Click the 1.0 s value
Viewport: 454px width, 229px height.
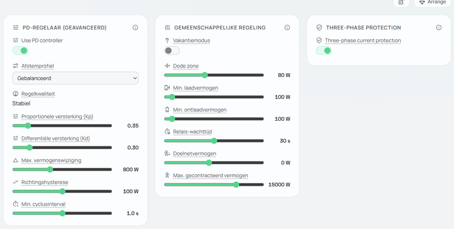[x=133, y=213]
